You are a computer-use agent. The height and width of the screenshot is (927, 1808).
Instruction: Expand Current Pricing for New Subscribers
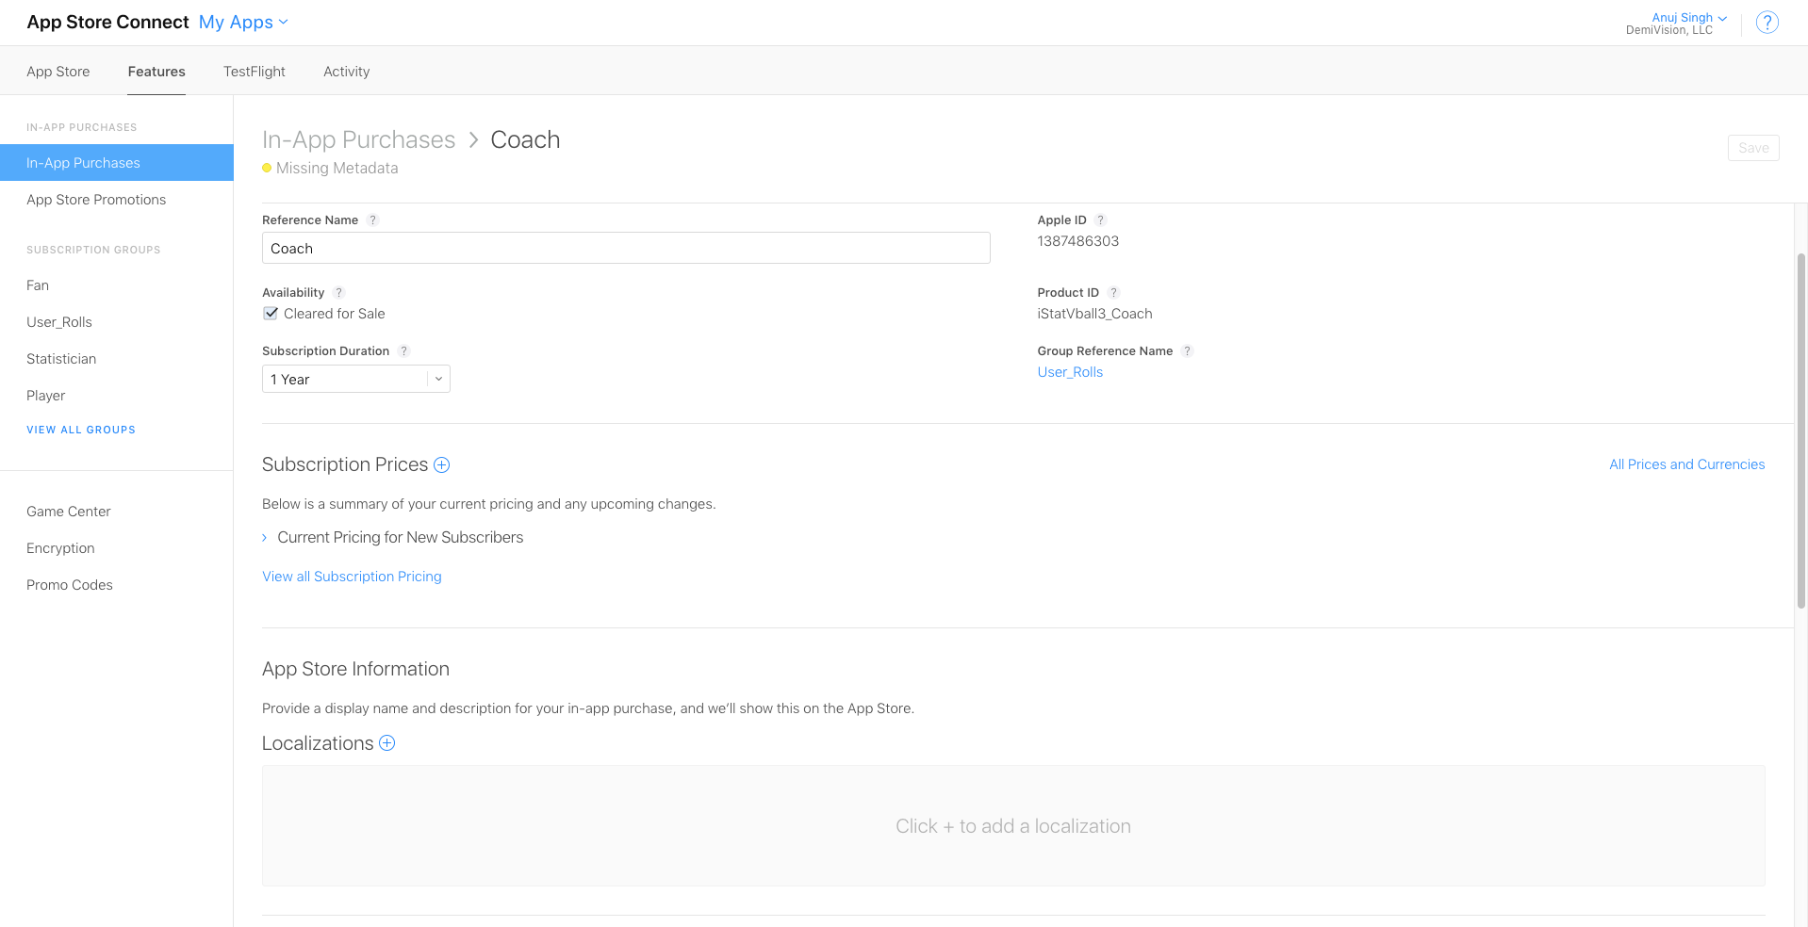(392, 537)
